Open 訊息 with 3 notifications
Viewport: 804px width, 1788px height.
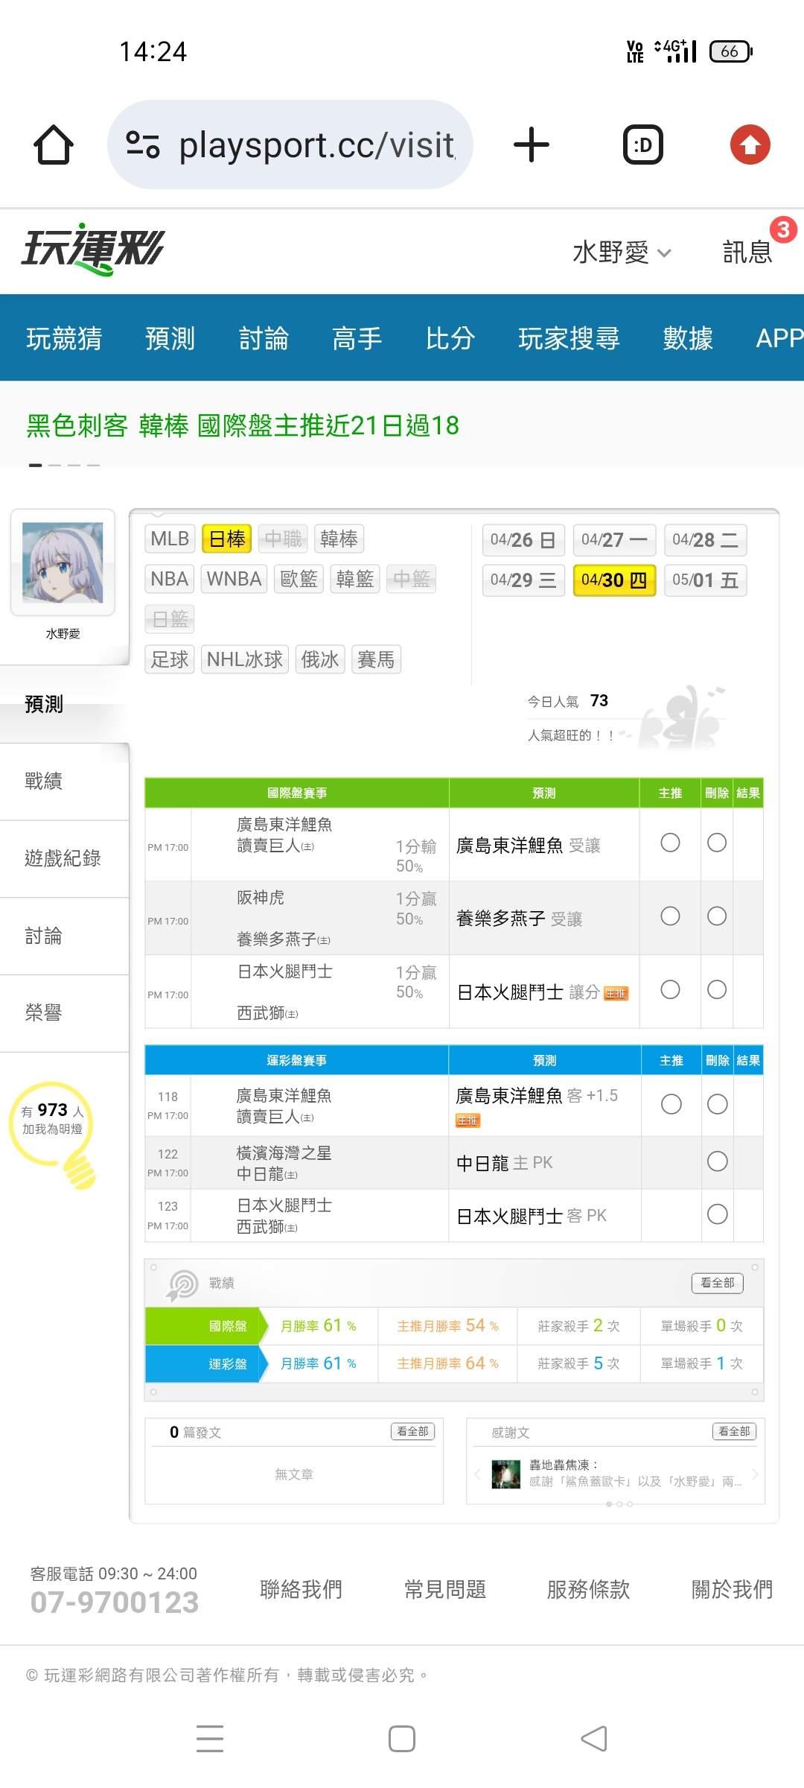click(x=748, y=252)
